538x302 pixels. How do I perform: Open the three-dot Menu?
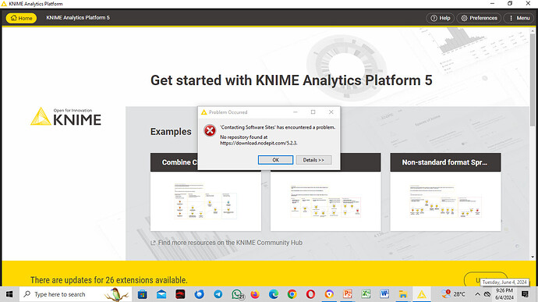(519, 18)
